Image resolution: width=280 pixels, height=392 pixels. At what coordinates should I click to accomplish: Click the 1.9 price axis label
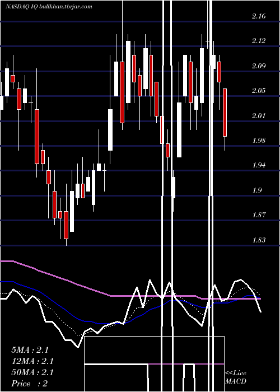(x=257, y=190)
